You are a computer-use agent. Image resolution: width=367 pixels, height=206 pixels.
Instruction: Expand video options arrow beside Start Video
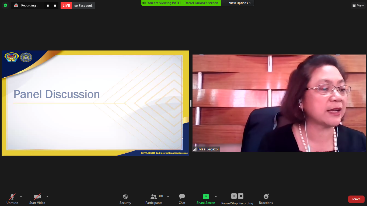pos(47,197)
